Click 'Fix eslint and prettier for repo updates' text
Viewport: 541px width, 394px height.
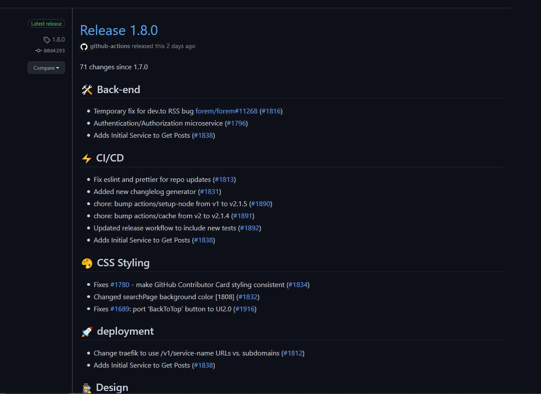152,180
